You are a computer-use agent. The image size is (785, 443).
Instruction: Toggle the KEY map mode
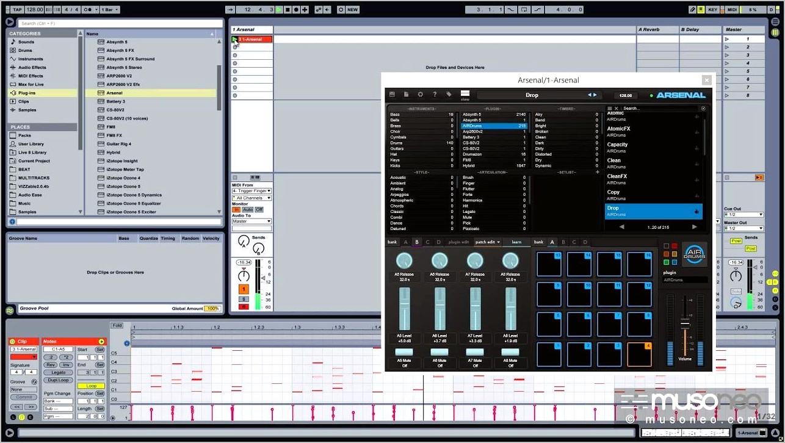tap(712, 10)
